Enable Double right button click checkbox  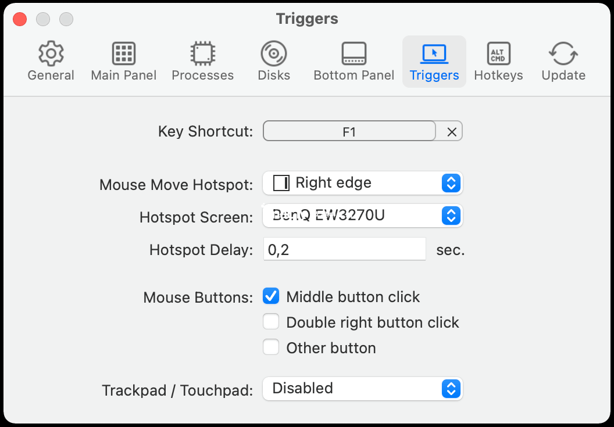[x=271, y=322]
